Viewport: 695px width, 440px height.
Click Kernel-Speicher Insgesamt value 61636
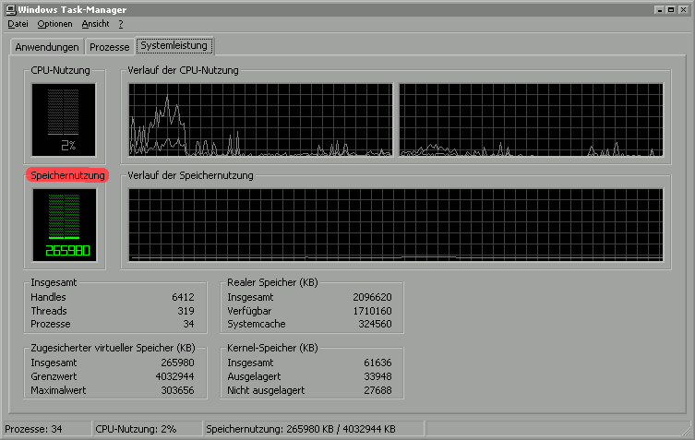pyautogui.click(x=377, y=363)
